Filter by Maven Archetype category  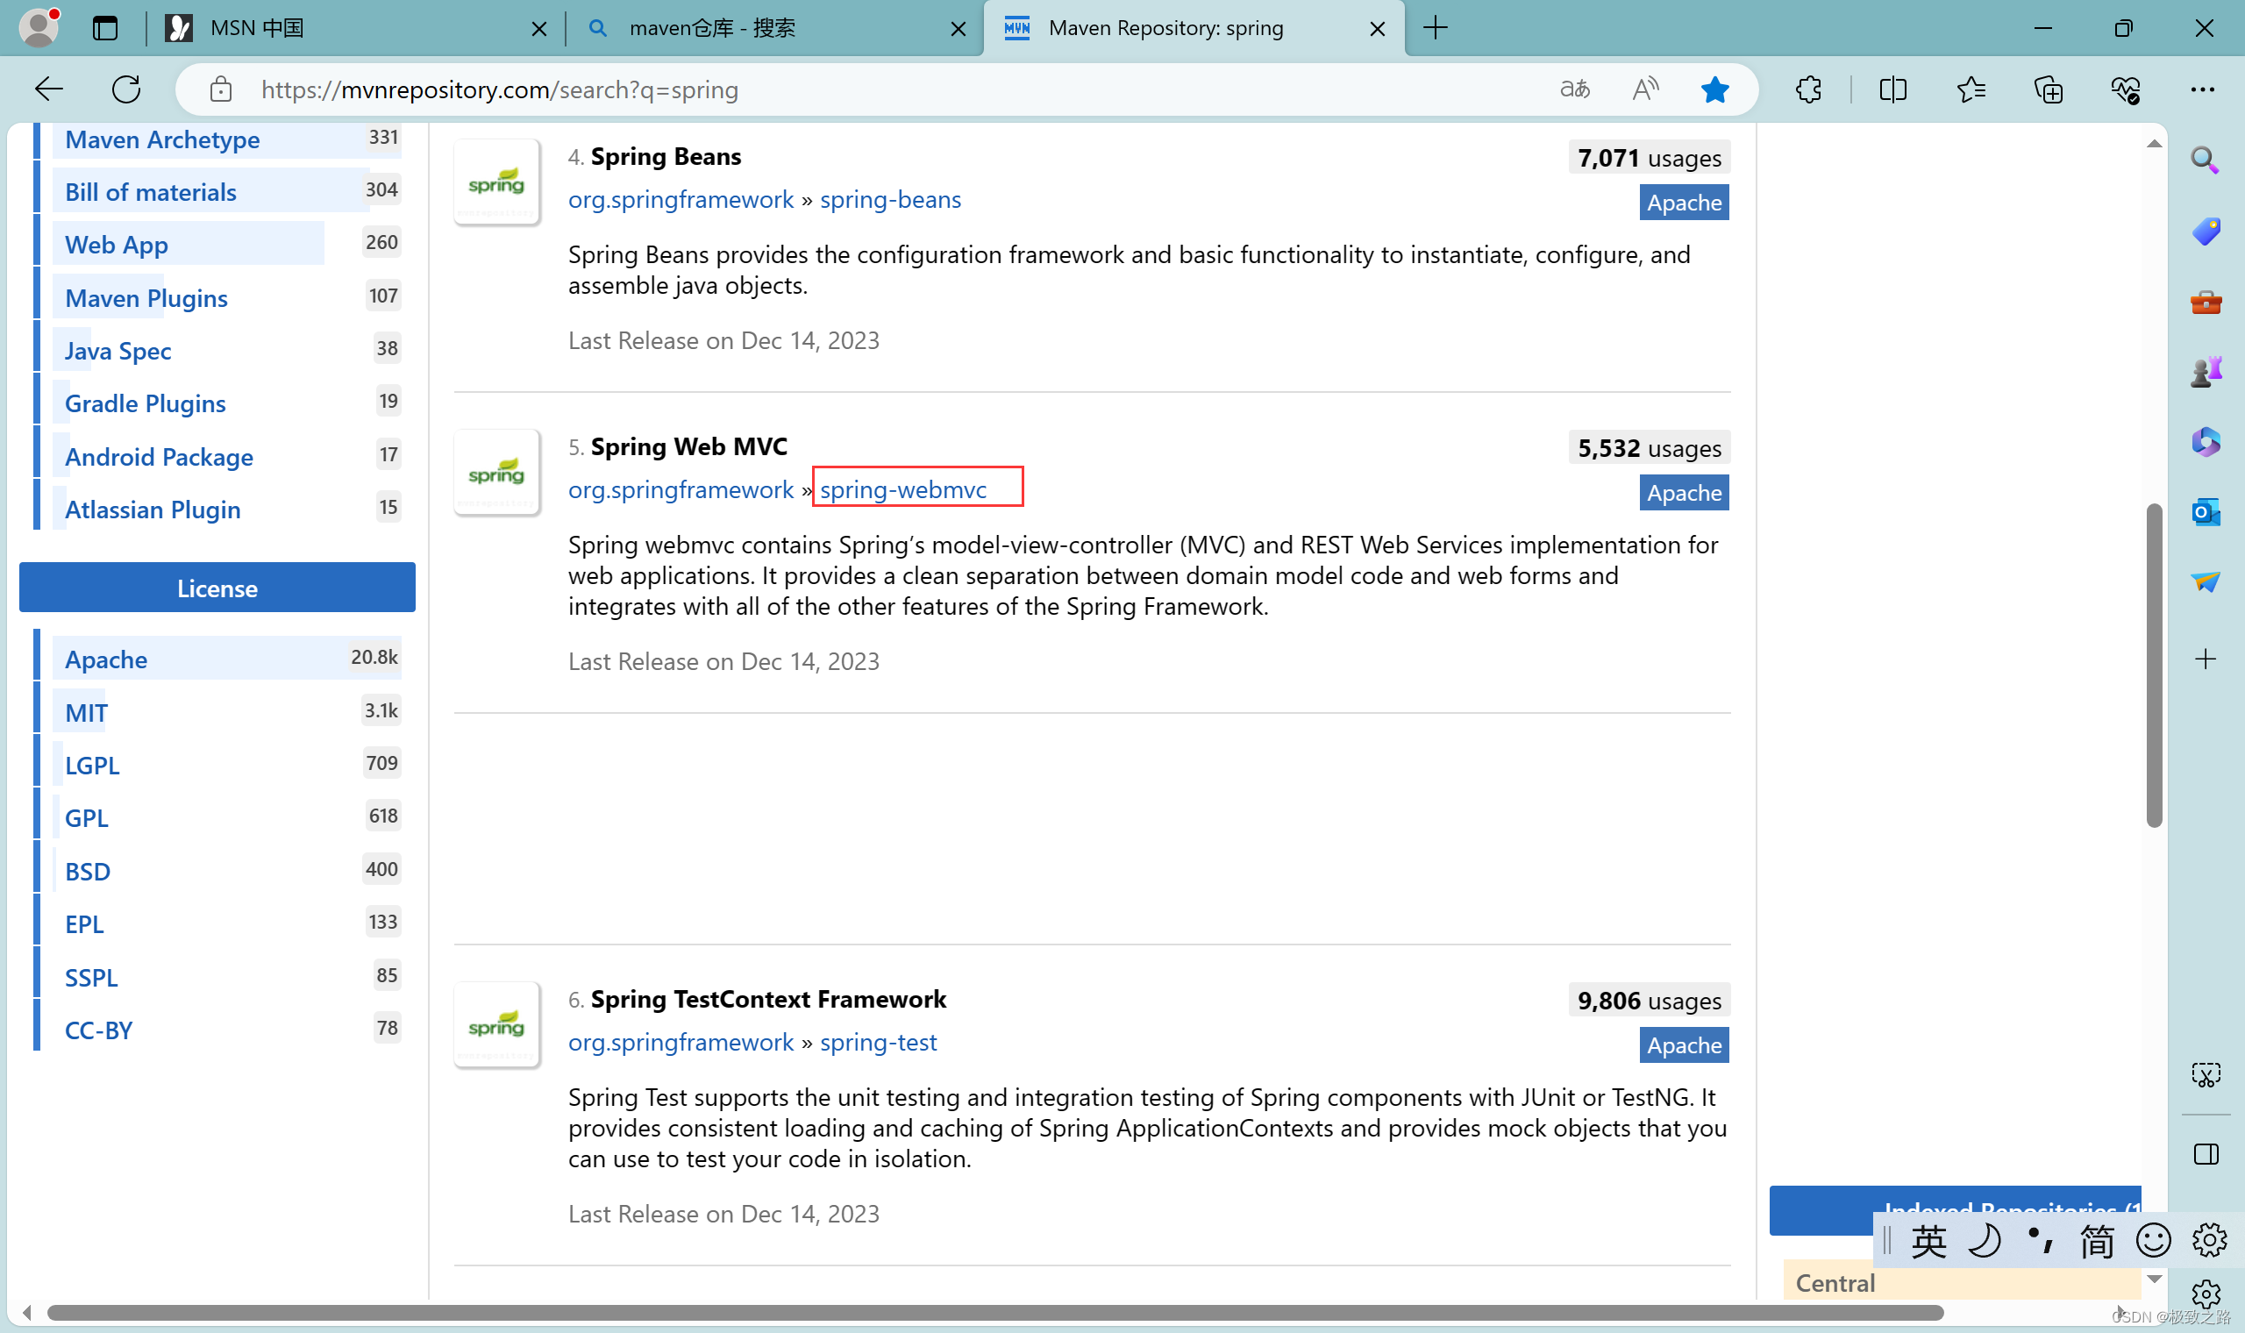tap(161, 140)
